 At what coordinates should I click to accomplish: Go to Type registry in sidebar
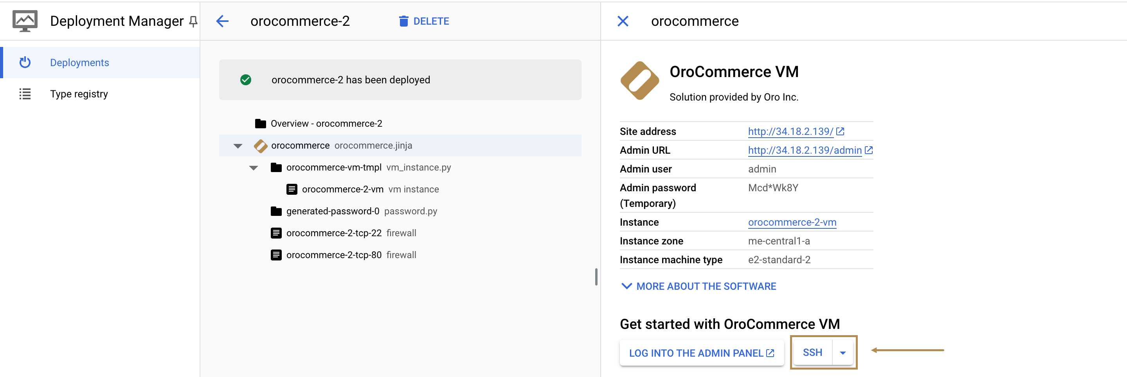[79, 95]
